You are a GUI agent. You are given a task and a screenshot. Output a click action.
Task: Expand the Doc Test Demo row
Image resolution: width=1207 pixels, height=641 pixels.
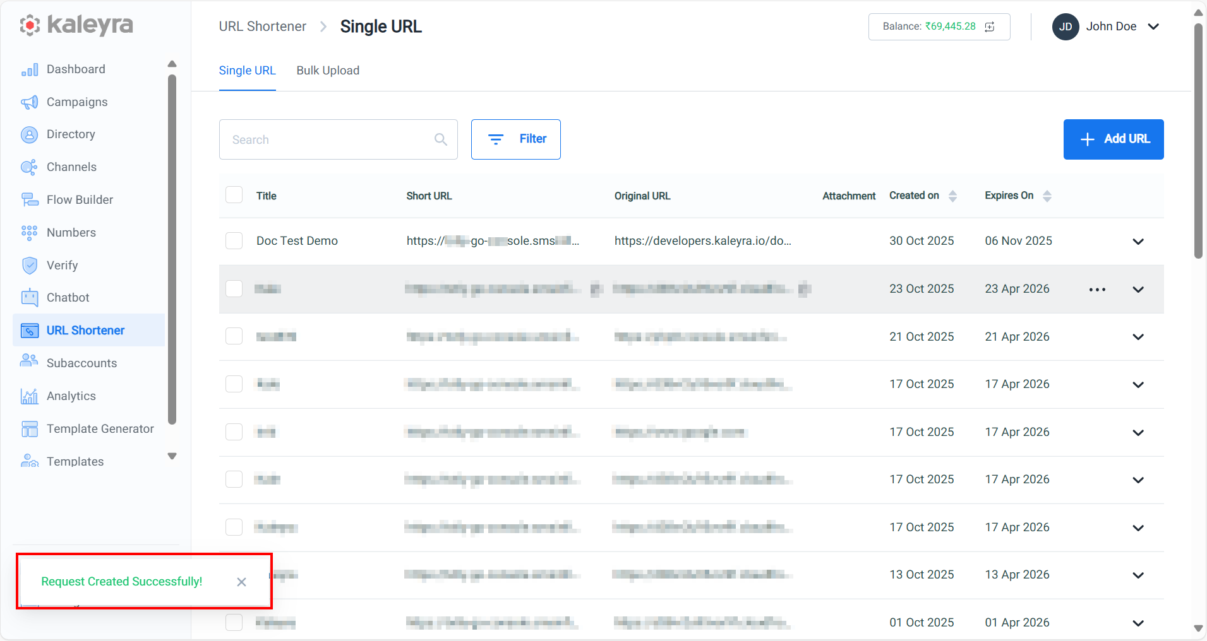click(x=1138, y=242)
